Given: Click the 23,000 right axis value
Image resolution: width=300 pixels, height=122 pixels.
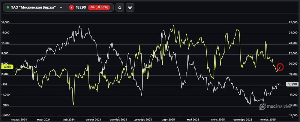Looking at the screenshot, I should click(293, 43).
